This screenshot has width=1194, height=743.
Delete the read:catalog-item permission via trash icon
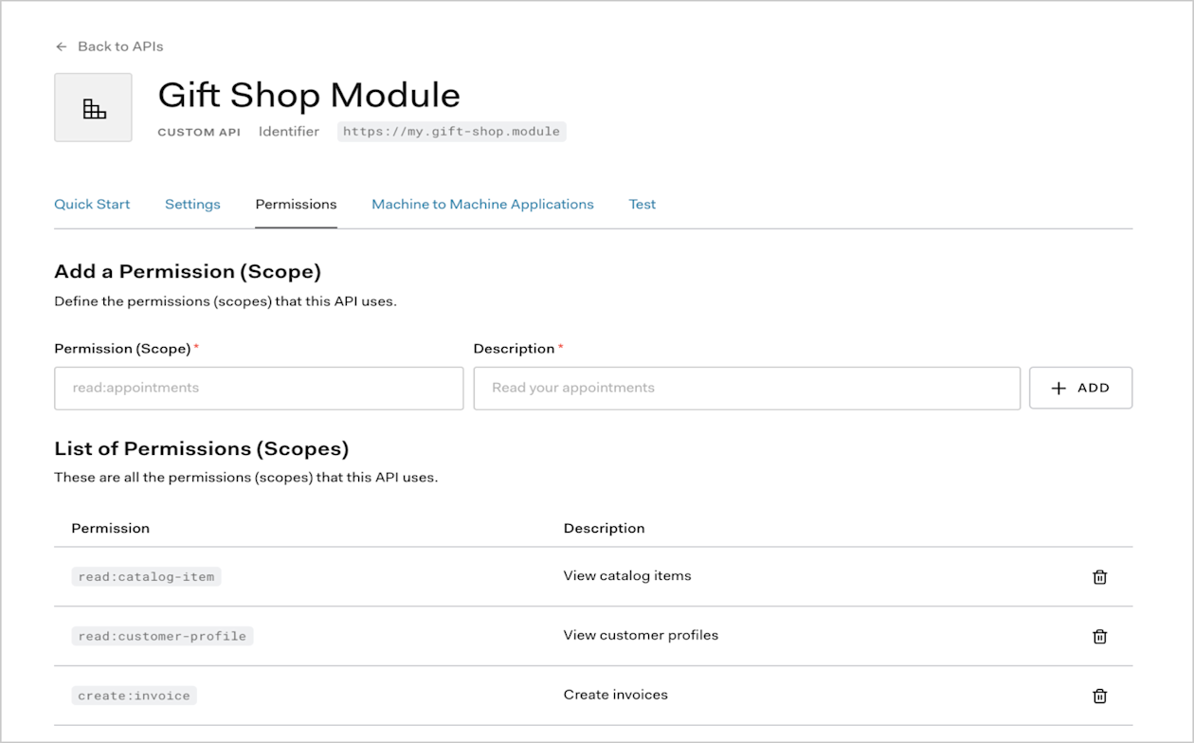(1099, 576)
